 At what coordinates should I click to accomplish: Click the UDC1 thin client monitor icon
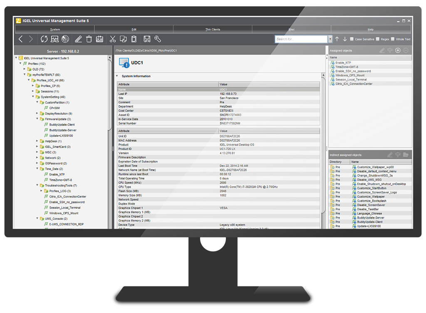click(x=124, y=63)
